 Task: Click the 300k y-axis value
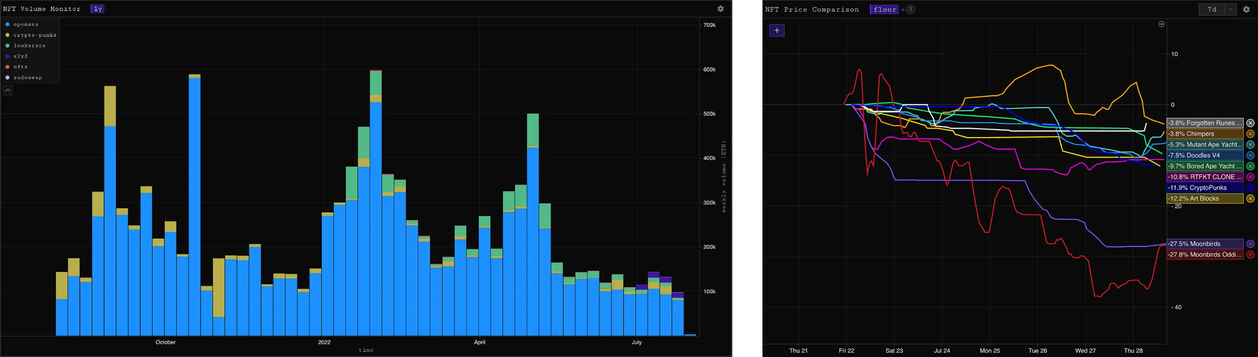click(710, 203)
